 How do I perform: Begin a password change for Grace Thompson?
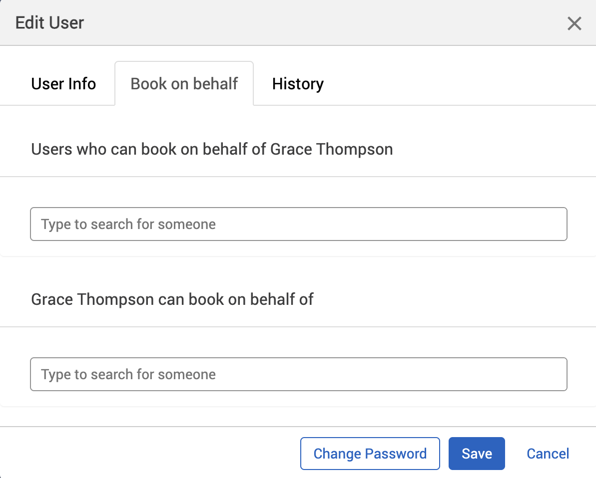pyautogui.click(x=370, y=453)
